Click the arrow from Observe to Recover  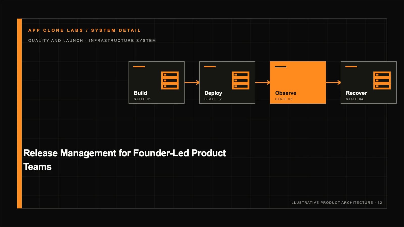coord(333,82)
